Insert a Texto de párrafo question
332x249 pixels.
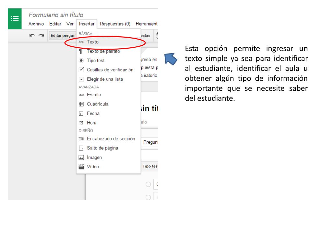tap(109, 51)
